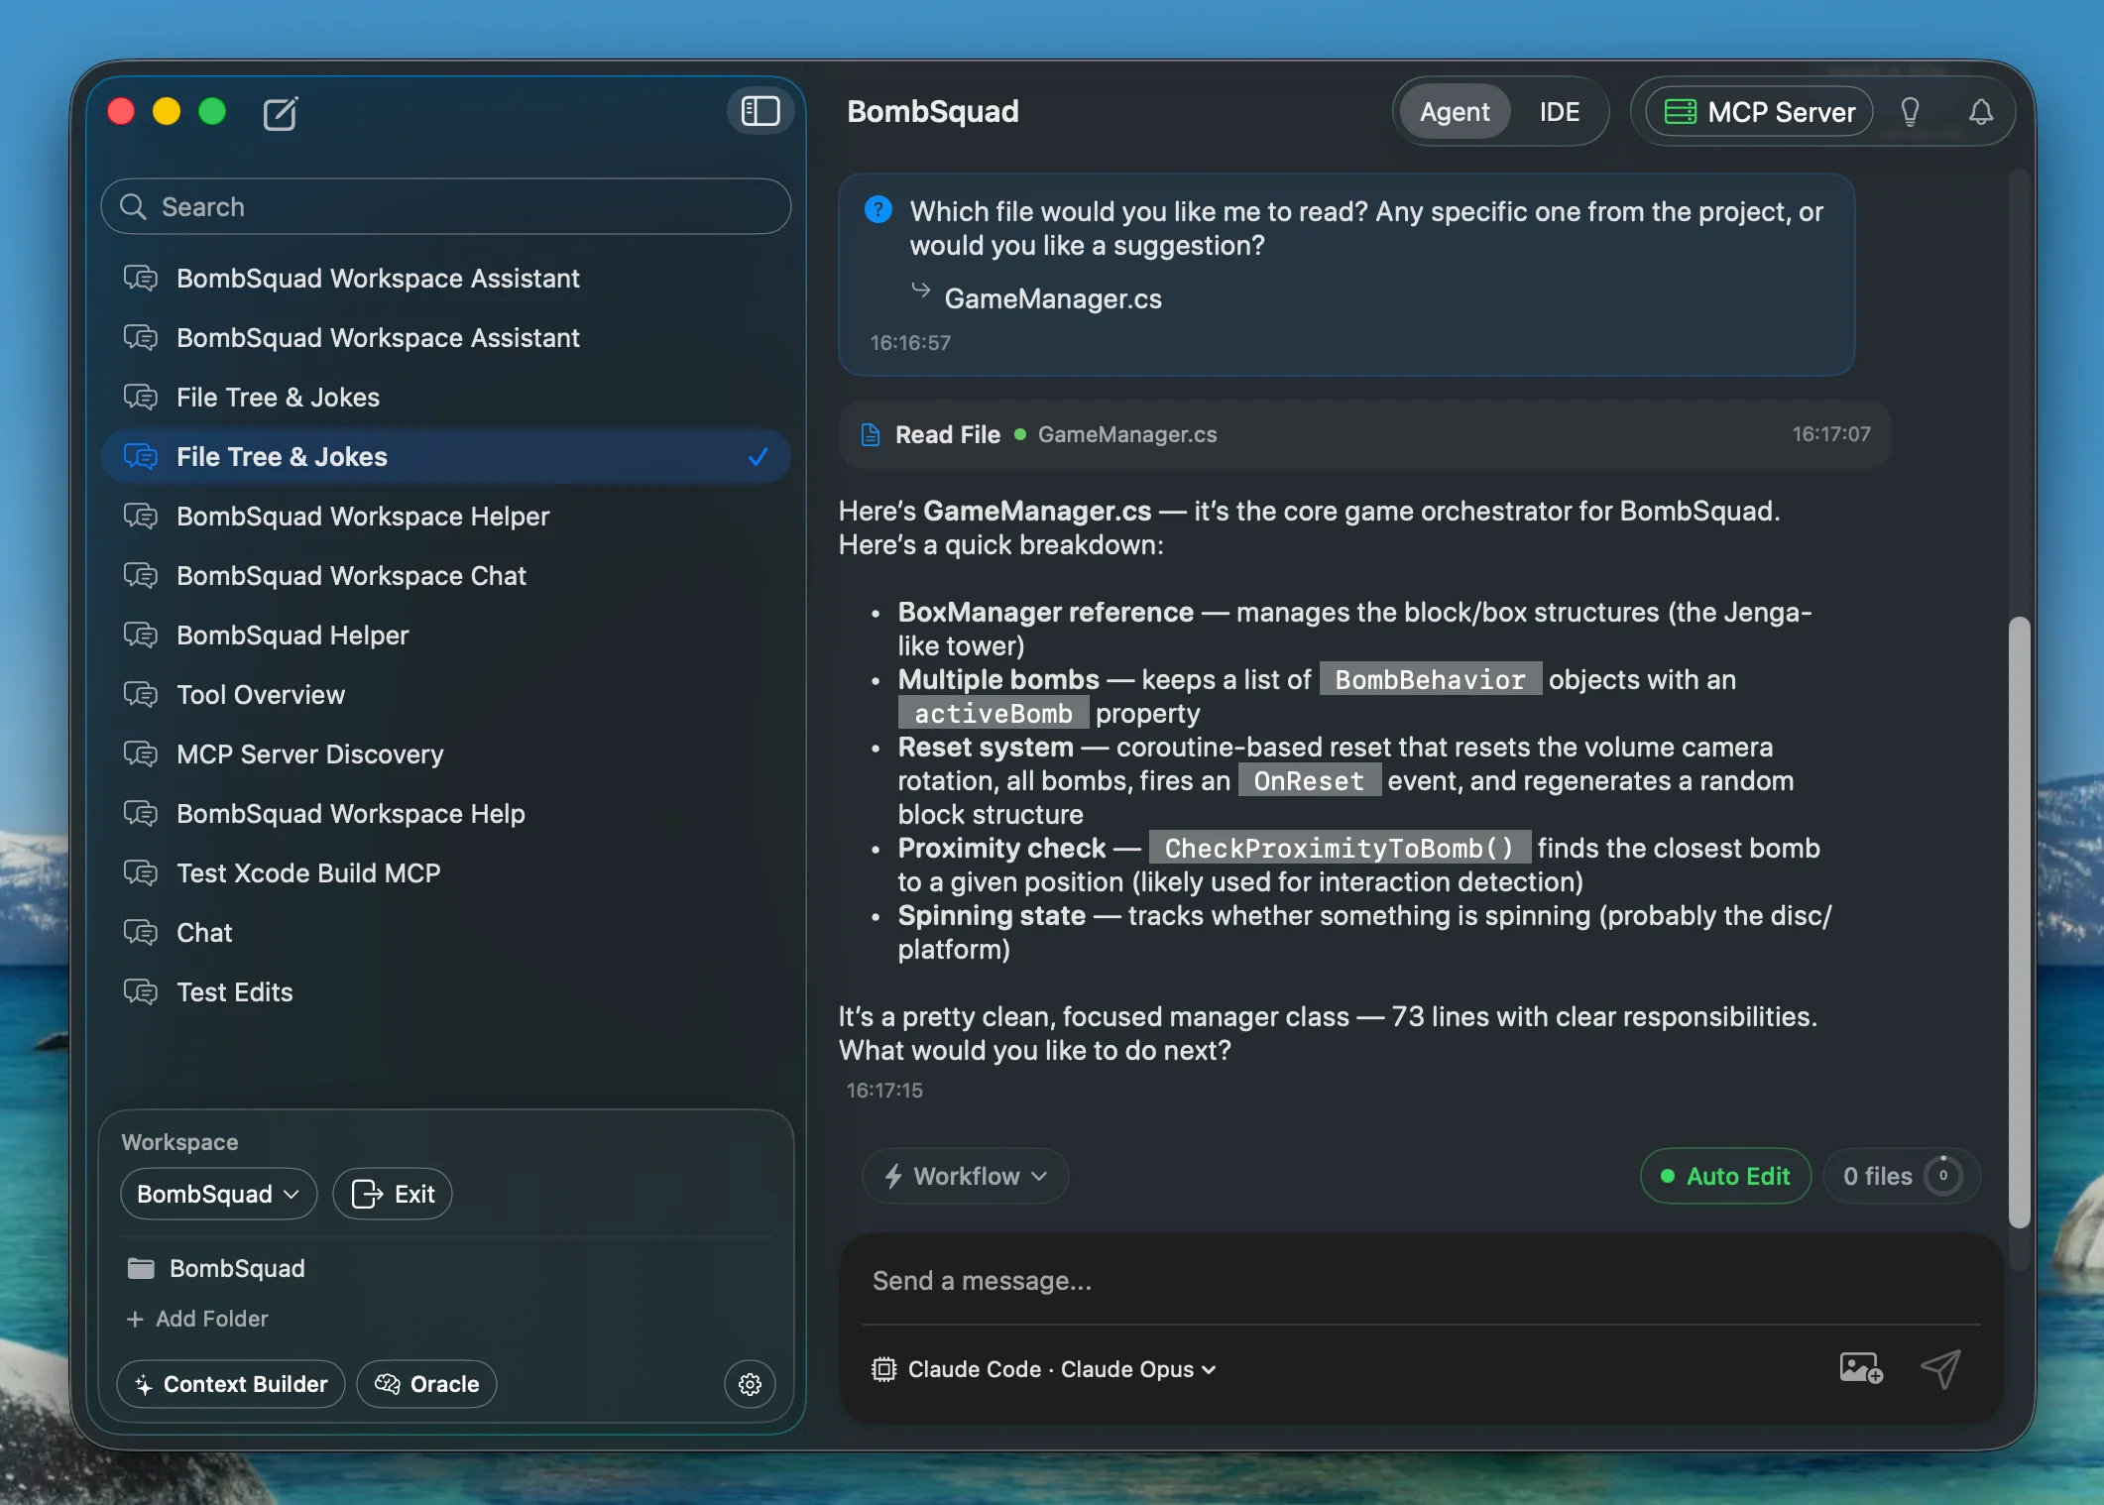Viewport: 2104px width, 1505px height.
Task: Click chat icon beside Test Xcode Build MCP
Action: 141,872
